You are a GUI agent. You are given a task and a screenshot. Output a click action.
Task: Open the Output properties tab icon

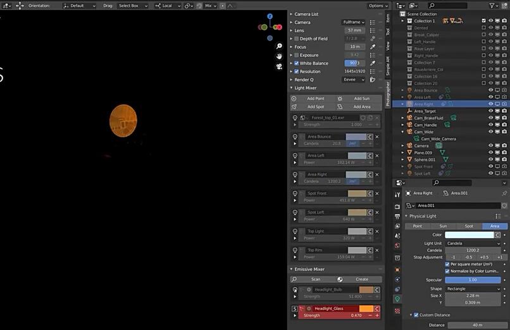tap(397, 216)
